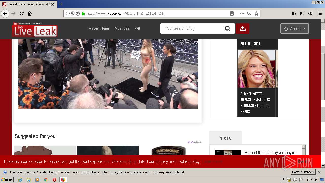Open the Must See section
325x183 pixels.
122,28
